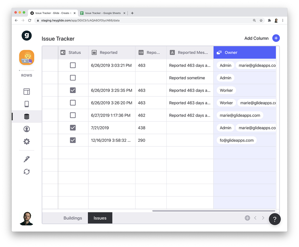The width and height of the screenshot is (299, 247).
Task: Select the pencil edit icon in sidebar
Action: (27, 159)
